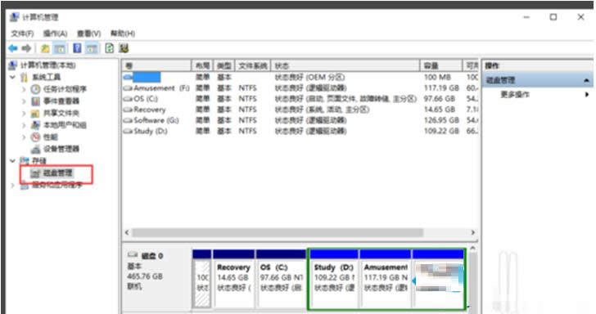The image size is (596, 314).
Task: Click the blue Help toolbar icon
Action: 77,48
